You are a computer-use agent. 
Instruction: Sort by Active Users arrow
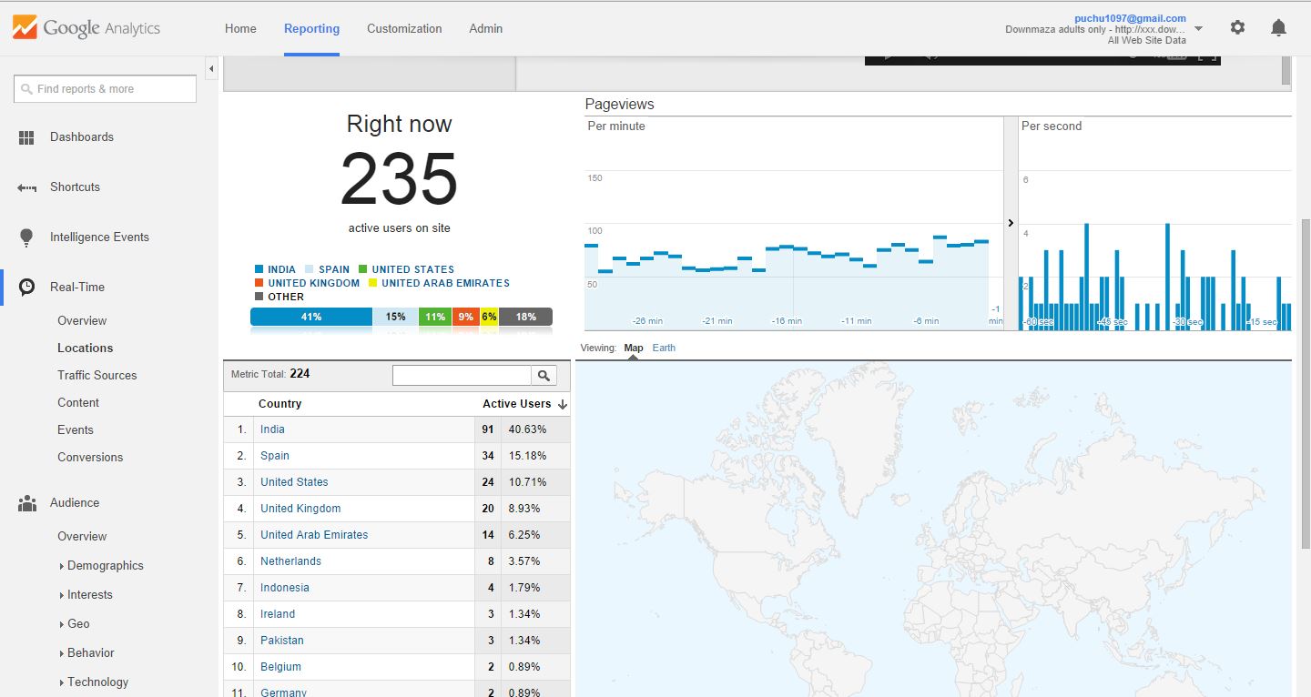[563, 404]
